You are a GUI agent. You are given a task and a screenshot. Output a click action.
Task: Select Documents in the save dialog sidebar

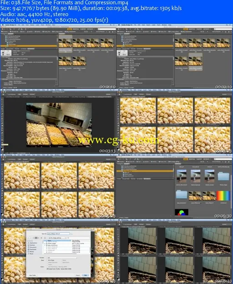point(32,247)
